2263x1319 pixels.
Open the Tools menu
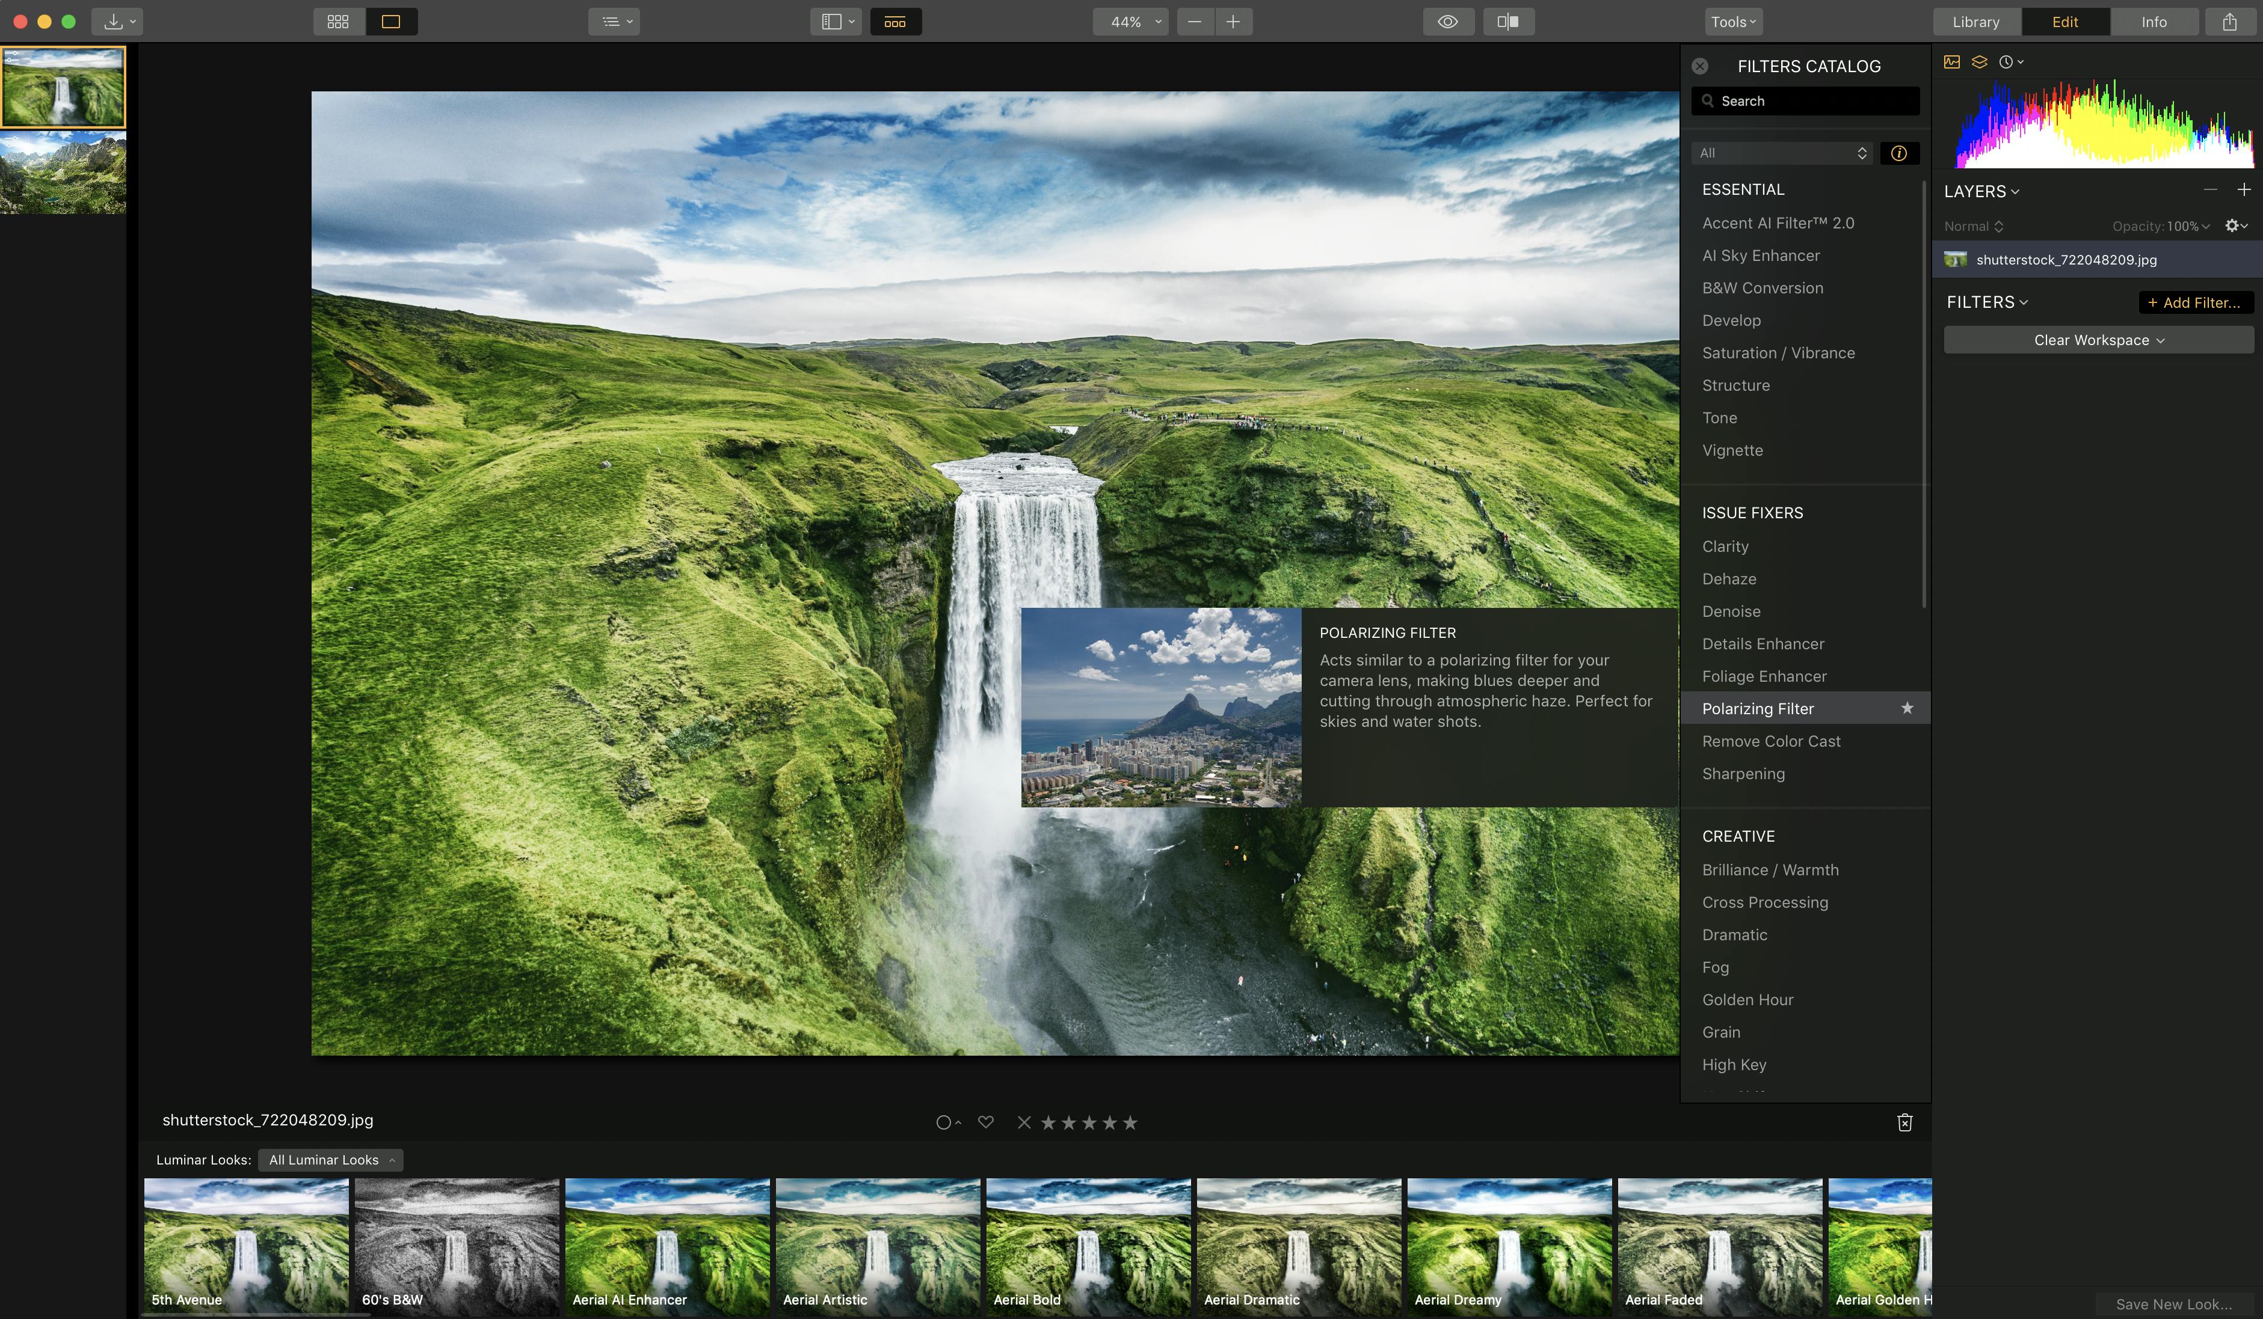coord(1733,22)
